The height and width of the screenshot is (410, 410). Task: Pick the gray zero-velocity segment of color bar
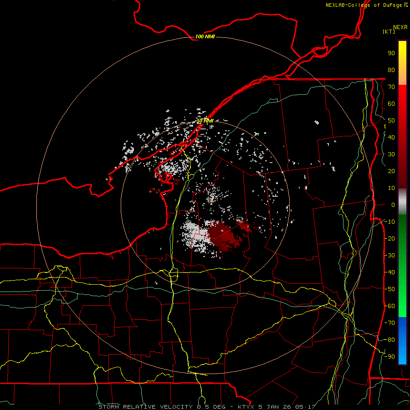pos(402,202)
